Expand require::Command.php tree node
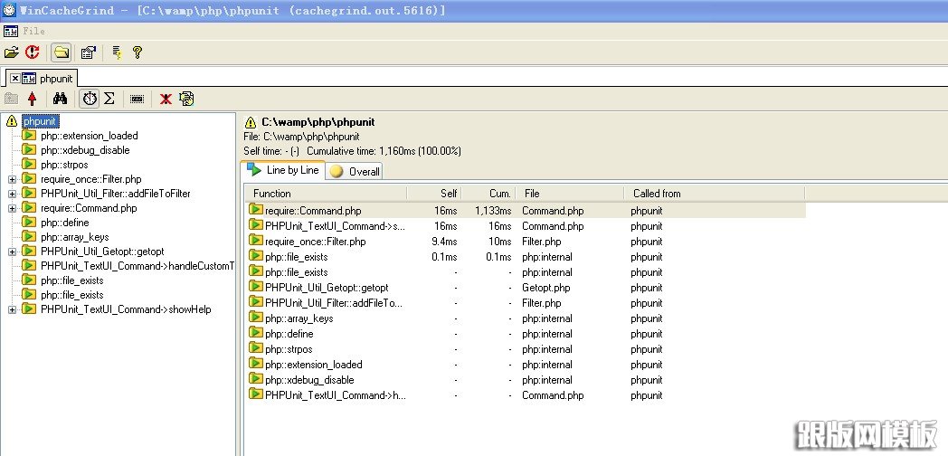948x456 pixels. coord(12,208)
